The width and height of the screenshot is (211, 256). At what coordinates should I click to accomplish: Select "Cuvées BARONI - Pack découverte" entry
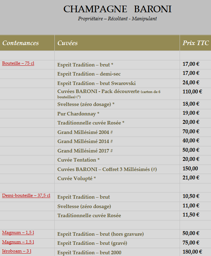tap(109, 94)
